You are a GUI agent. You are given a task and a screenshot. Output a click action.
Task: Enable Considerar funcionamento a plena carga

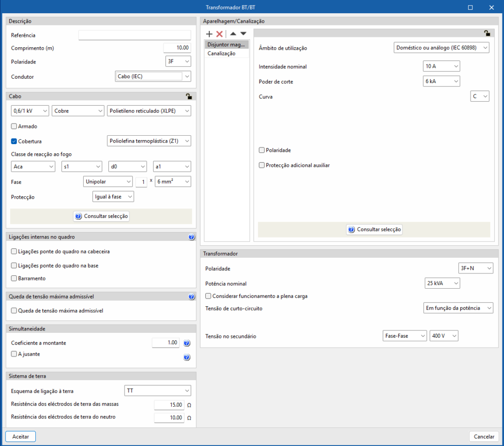click(208, 296)
